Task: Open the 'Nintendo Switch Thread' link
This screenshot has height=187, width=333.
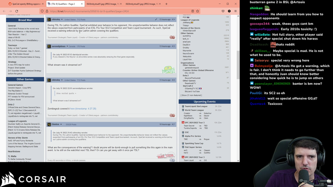Action: pyautogui.click(x=18, y=94)
